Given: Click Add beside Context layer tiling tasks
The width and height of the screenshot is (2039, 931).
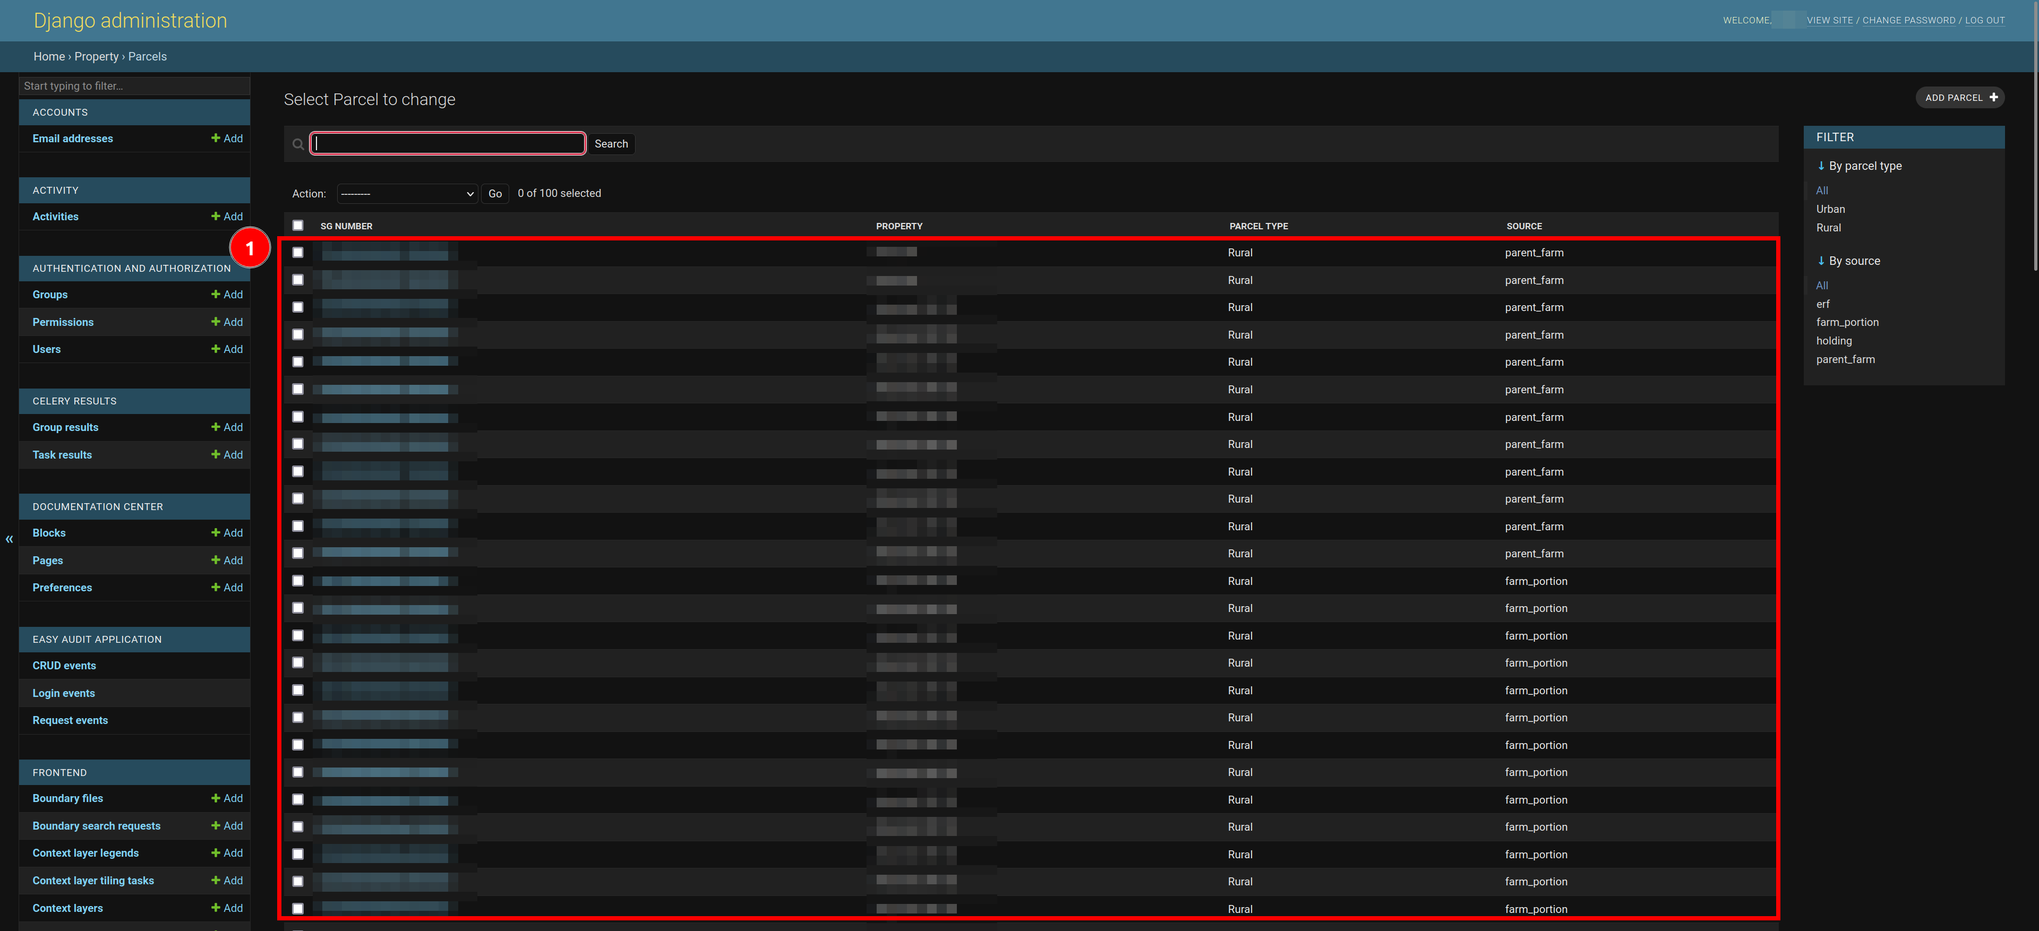Looking at the screenshot, I should tap(226, 881).
